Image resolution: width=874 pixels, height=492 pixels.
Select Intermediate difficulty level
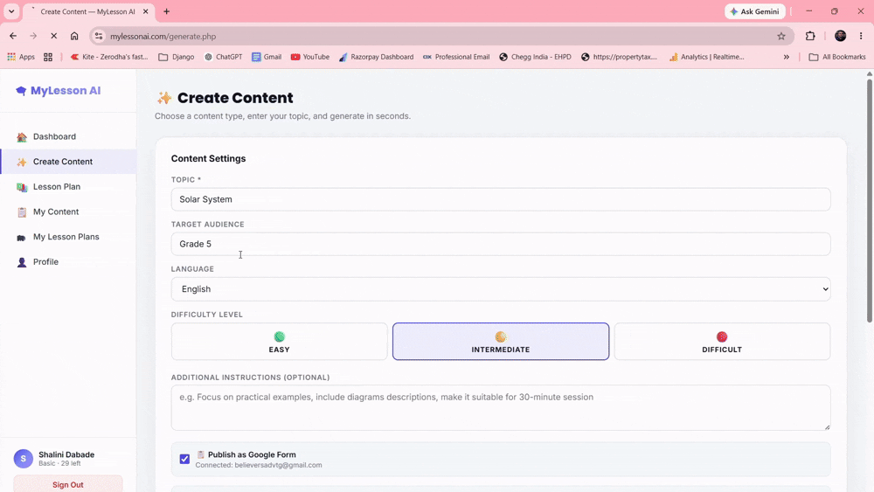click(x=501, y=342)
